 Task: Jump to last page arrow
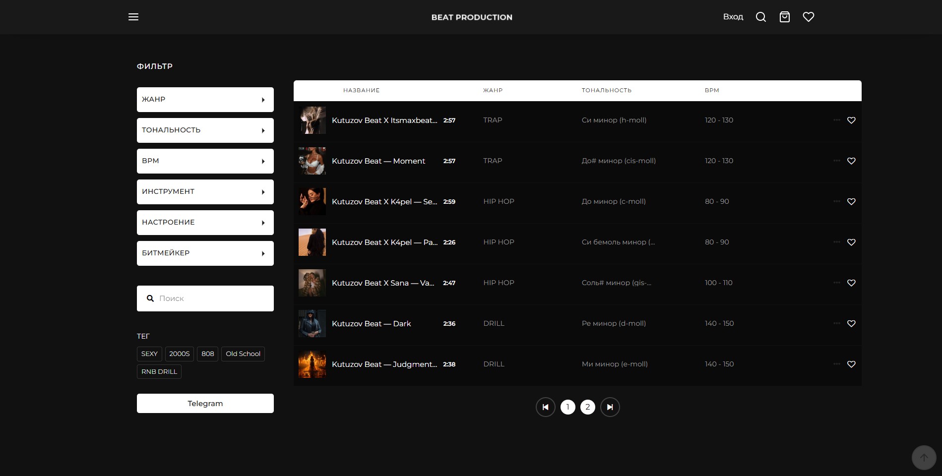point(610,407)
